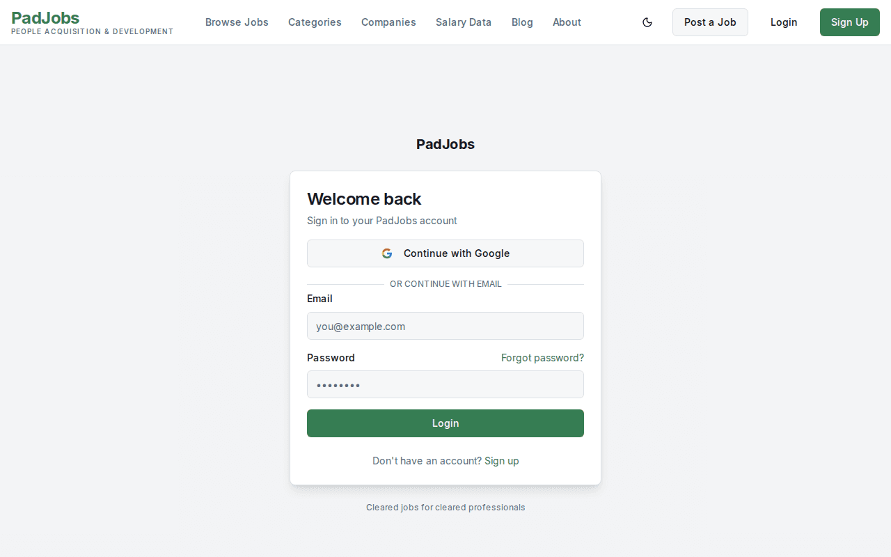Click the Login link in the header
Viewport: 891px width, 557px height.
point(784,22)
